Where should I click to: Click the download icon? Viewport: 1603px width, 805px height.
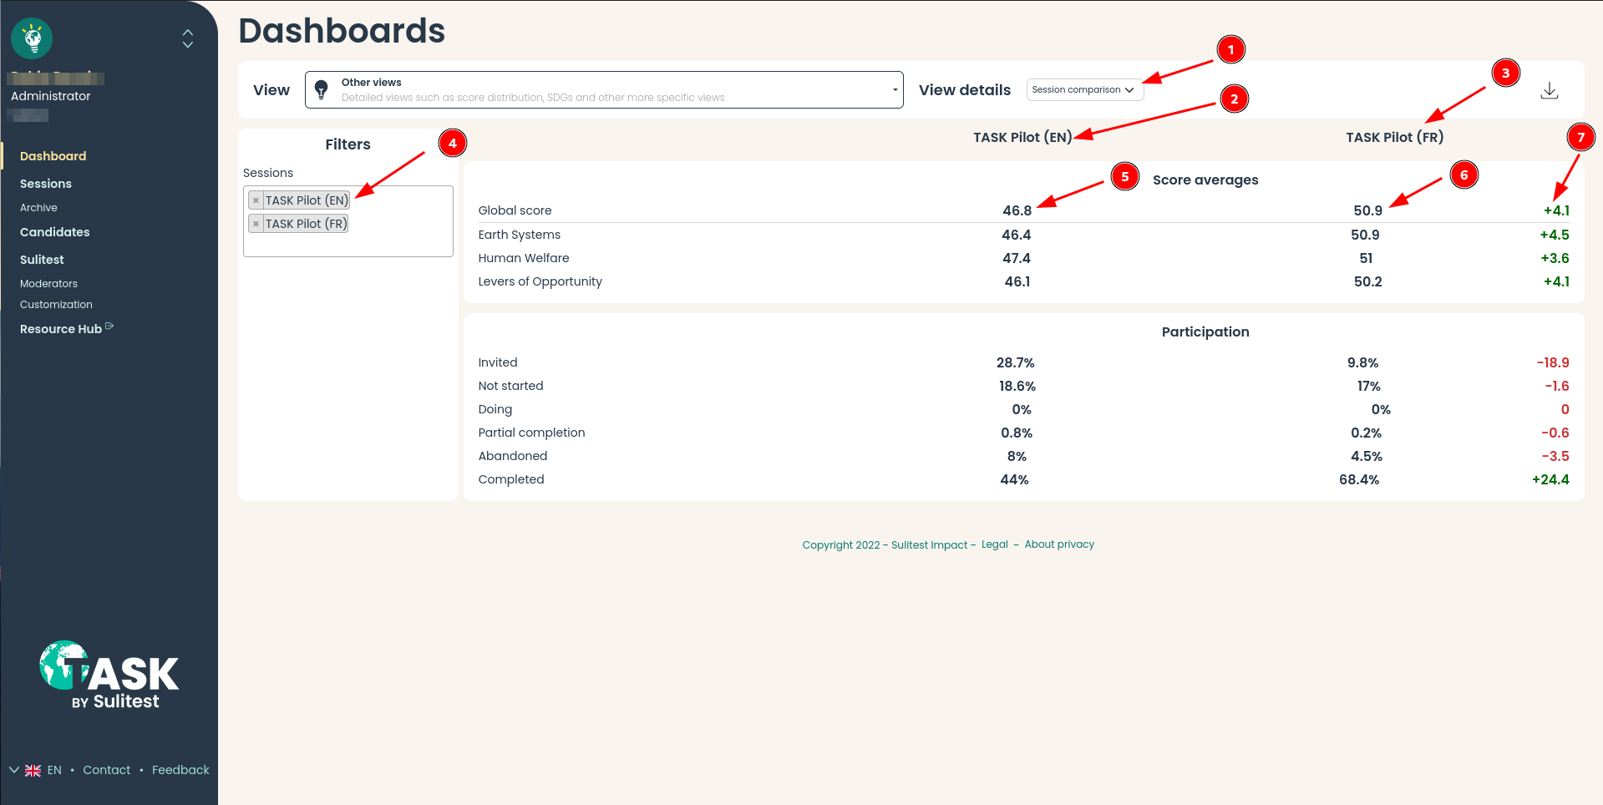point(1550,90)
